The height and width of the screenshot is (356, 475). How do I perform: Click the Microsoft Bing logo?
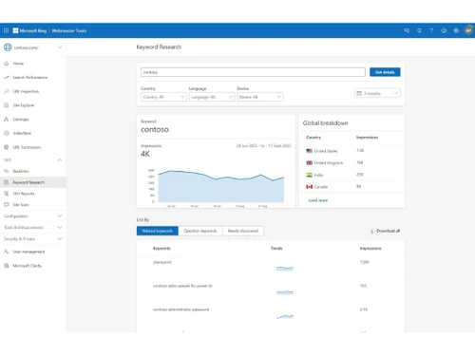(x=29, y=30)
